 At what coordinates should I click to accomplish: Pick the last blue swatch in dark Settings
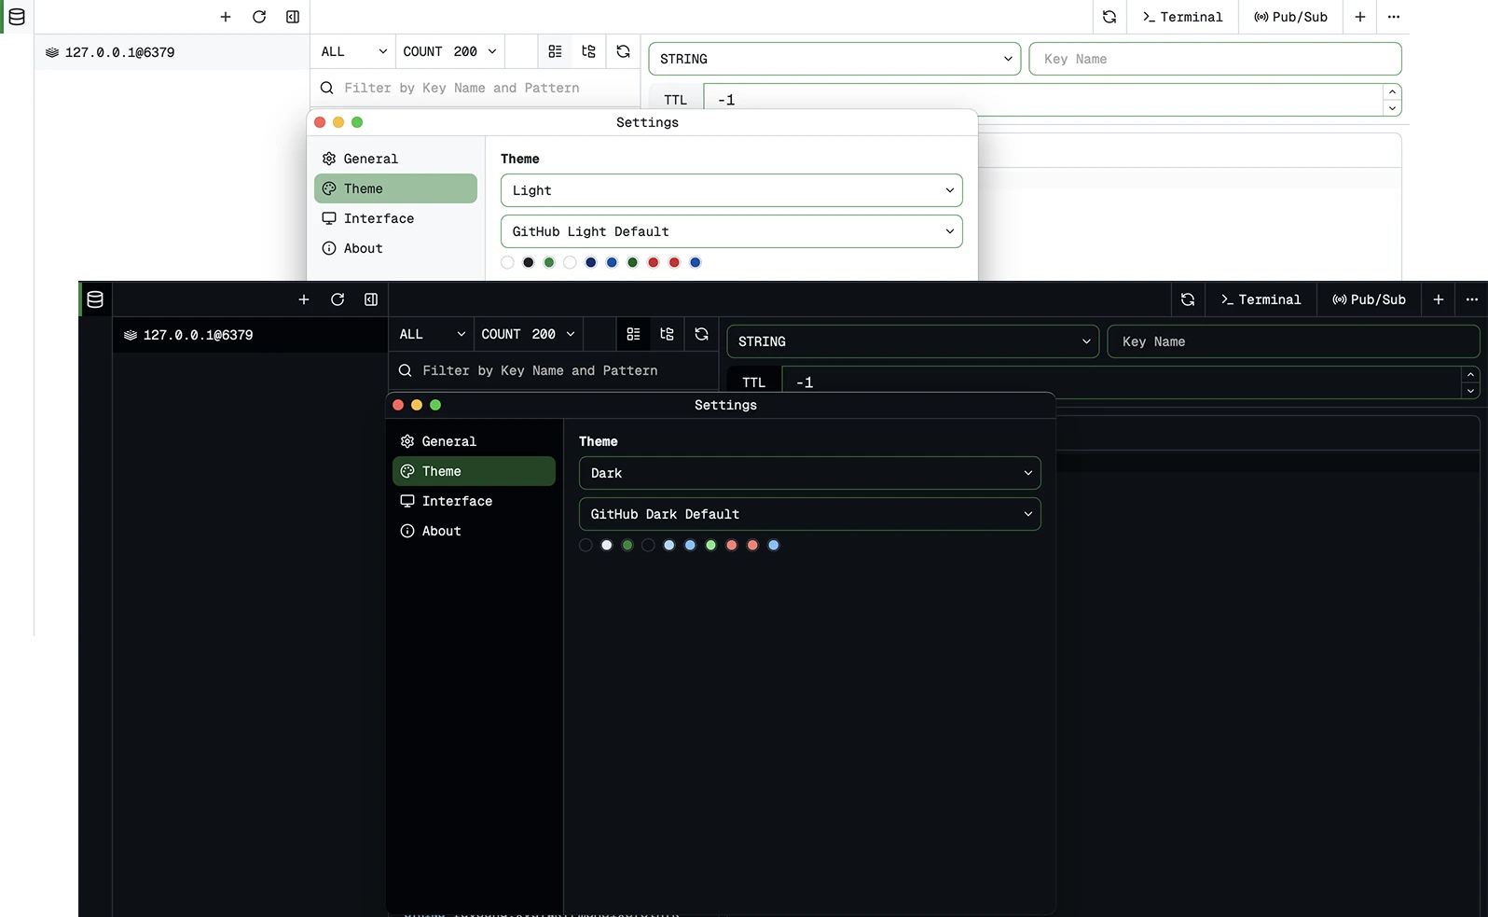click(774, 545)
